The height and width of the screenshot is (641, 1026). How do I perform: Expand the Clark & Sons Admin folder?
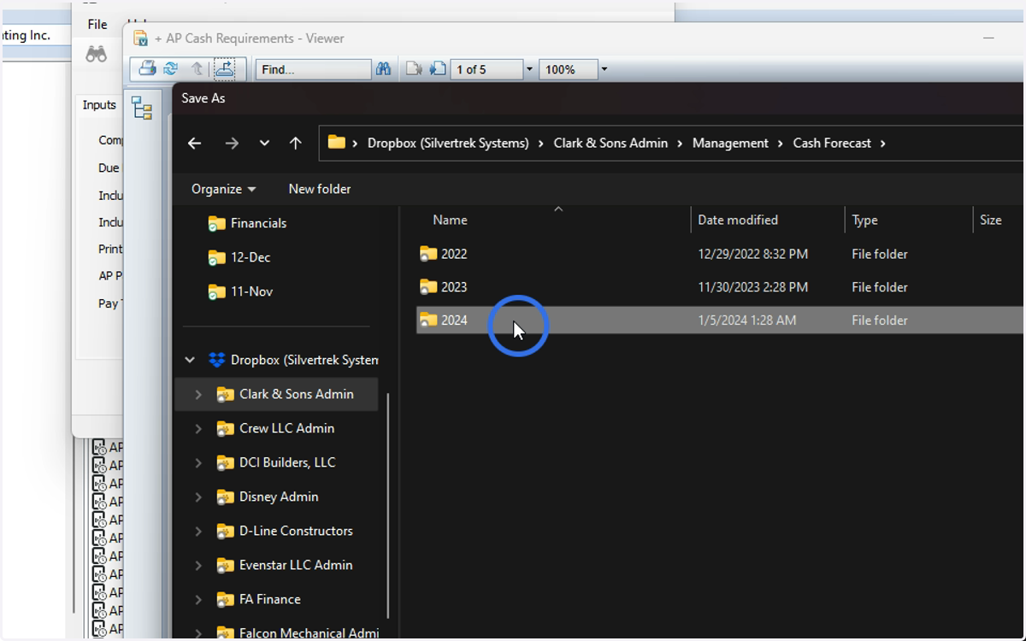click(x=198, y=394)
